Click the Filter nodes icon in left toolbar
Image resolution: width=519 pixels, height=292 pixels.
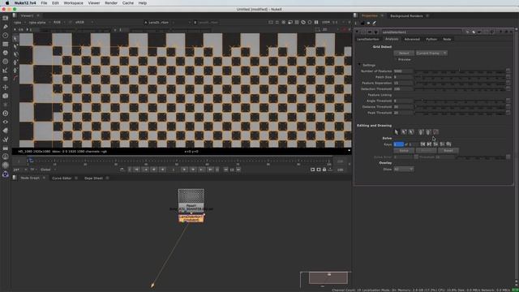pos(6,62)
